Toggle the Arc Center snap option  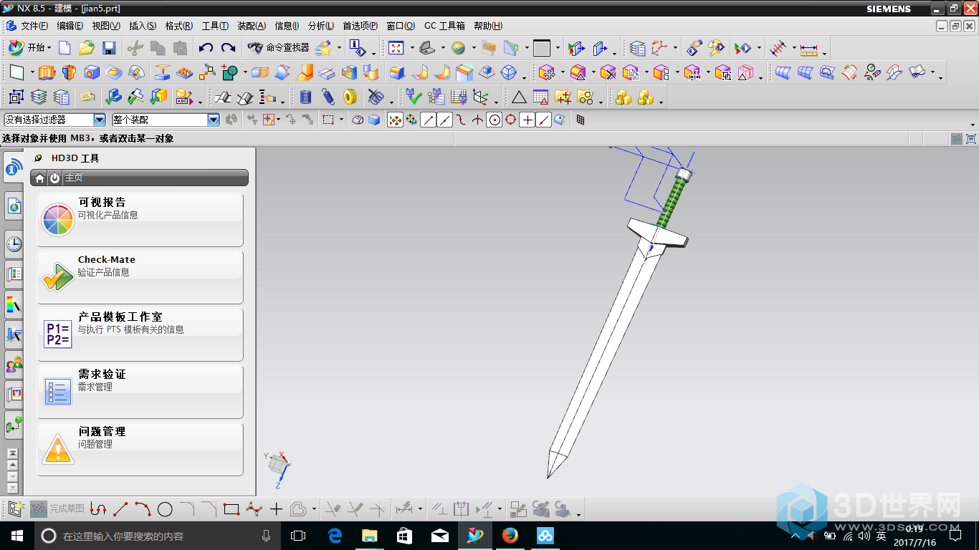[x=495, y=120]
